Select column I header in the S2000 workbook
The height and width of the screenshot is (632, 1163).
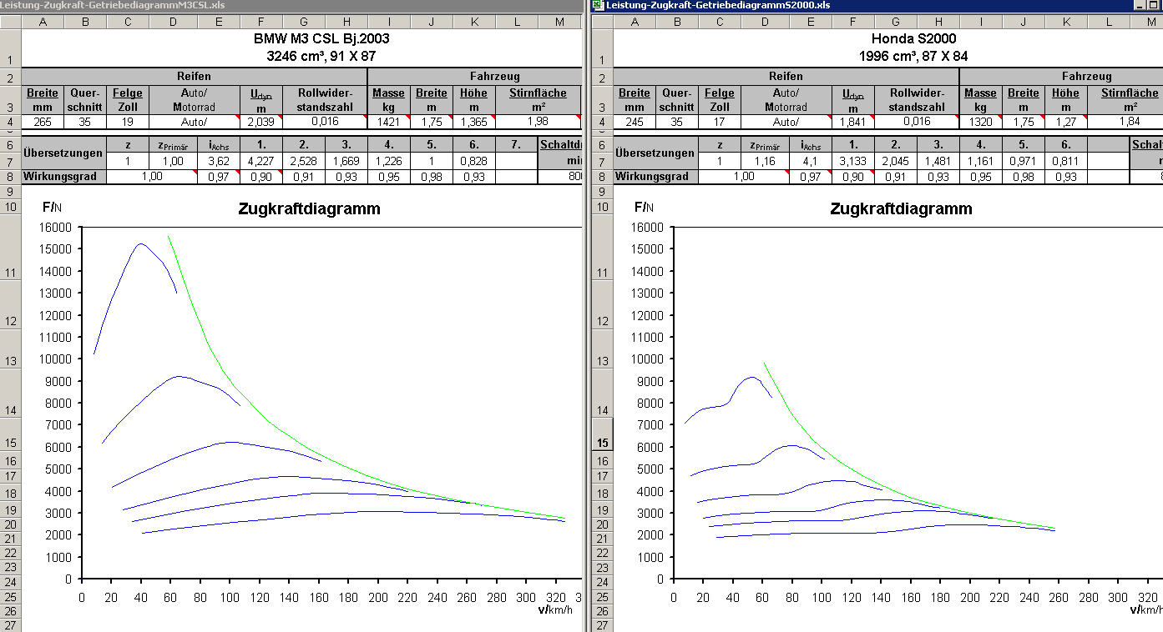[980, 21]
